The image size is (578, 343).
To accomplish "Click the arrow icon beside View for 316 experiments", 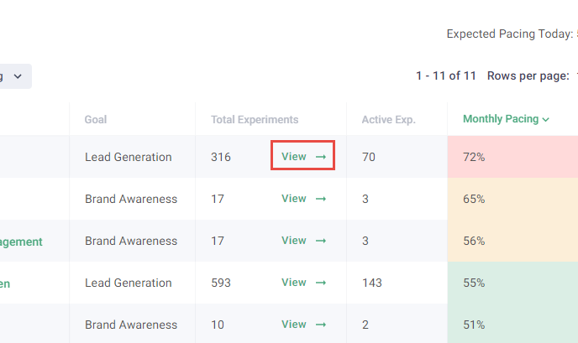I will [320, 157].
